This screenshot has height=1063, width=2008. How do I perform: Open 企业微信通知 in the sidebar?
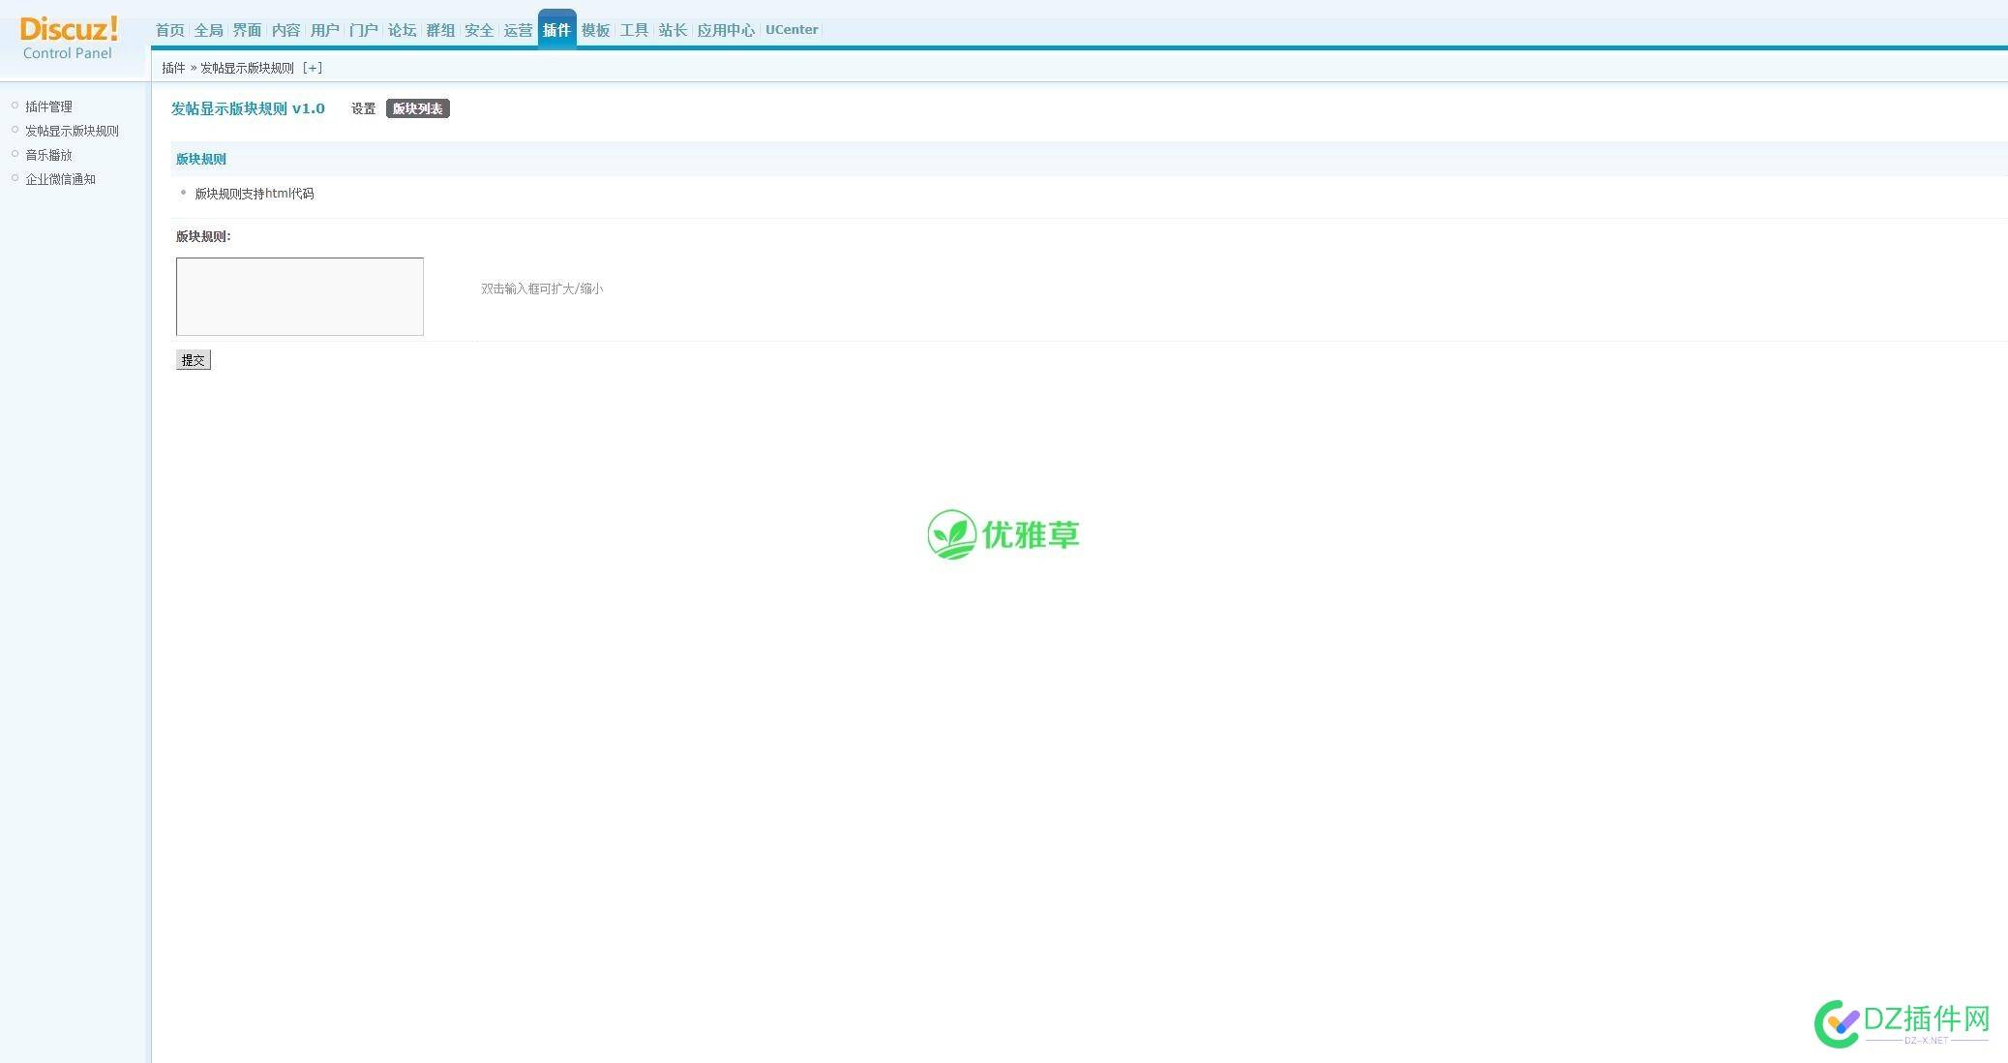(60, 179)
